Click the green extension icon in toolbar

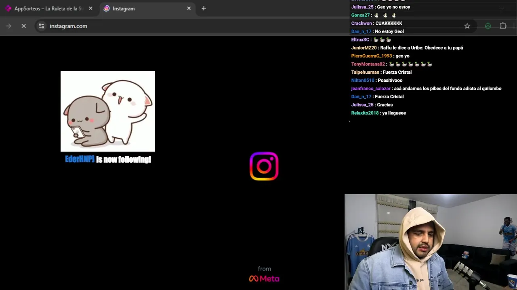pyautogui.click(x=488, y=26)
